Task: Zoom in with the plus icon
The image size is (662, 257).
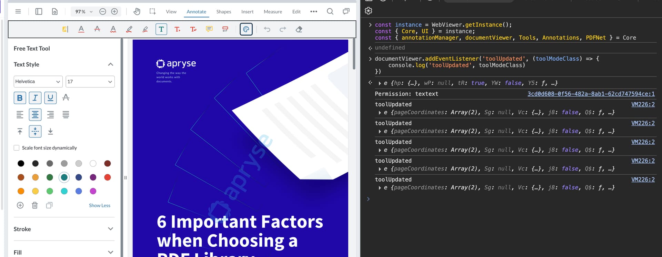Action: click(114, 11)
